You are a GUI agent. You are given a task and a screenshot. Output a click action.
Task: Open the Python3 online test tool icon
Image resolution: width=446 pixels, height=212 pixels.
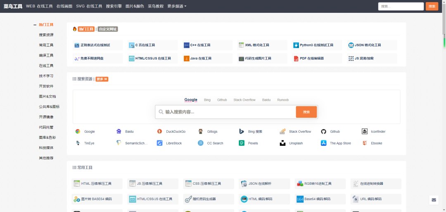pyautogui.click(x=296, y=45)
